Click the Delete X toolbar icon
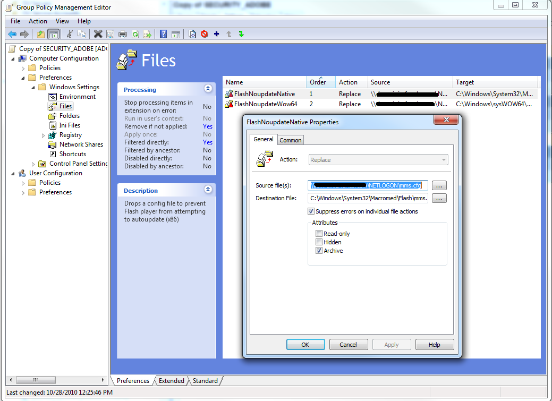552x401 pixels. [98, 34]
